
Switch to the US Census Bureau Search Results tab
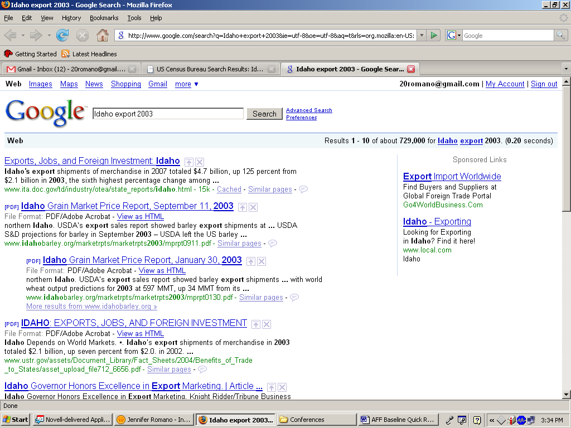[210, 69]
